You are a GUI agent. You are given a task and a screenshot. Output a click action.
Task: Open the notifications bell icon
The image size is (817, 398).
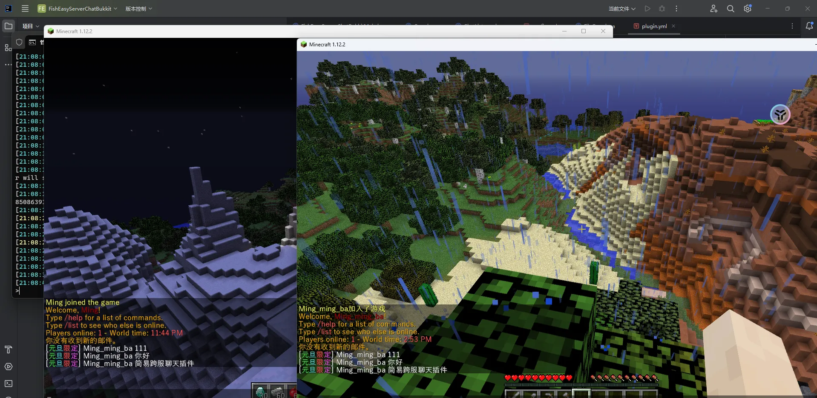[809, 26]
